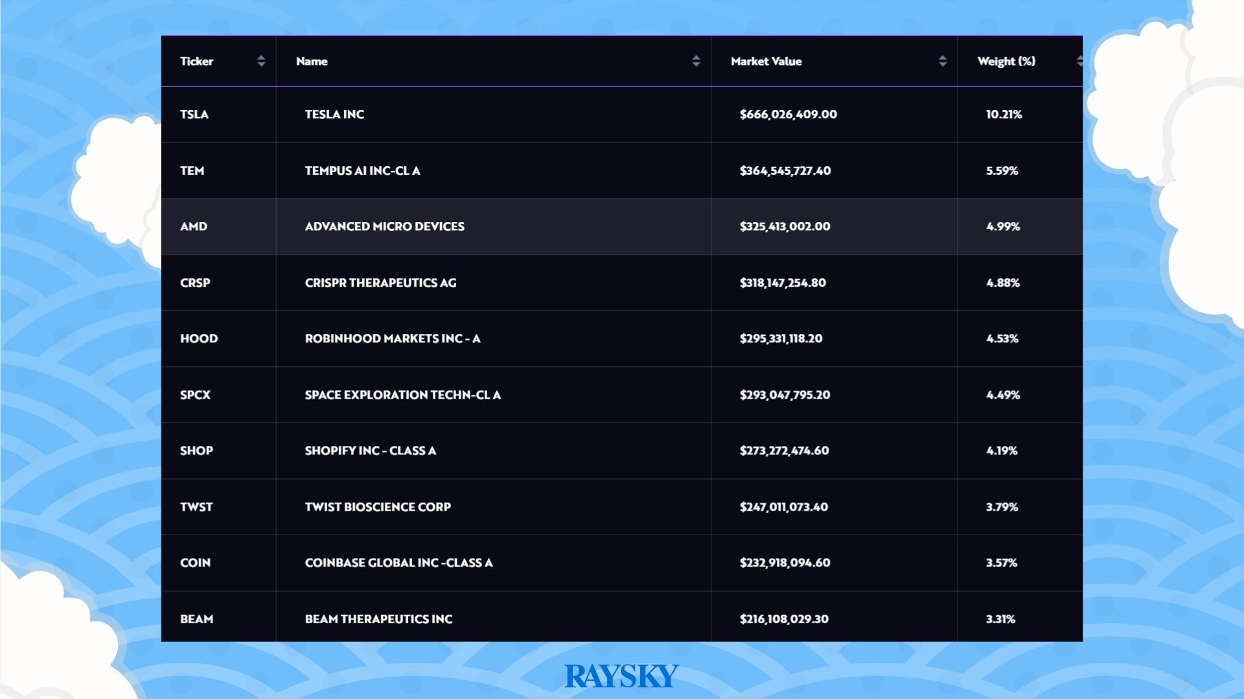Image resolution: width=1244 pixels, height=699 pixels.
Task: Select the TSLA ticker cell
Action: click(x=194, y=115)
